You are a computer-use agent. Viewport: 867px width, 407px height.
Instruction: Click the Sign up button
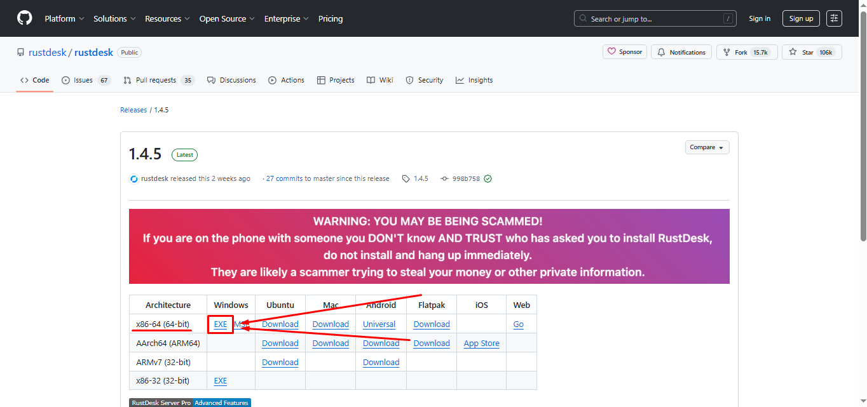pos(801,18)
